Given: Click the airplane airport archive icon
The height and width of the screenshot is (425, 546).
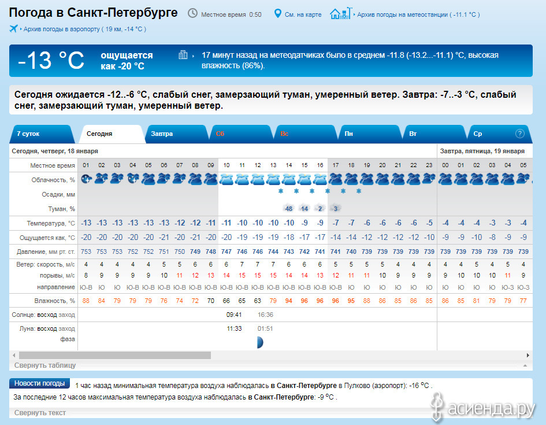Looking at the screenshot, I should (x=14, y=28).
